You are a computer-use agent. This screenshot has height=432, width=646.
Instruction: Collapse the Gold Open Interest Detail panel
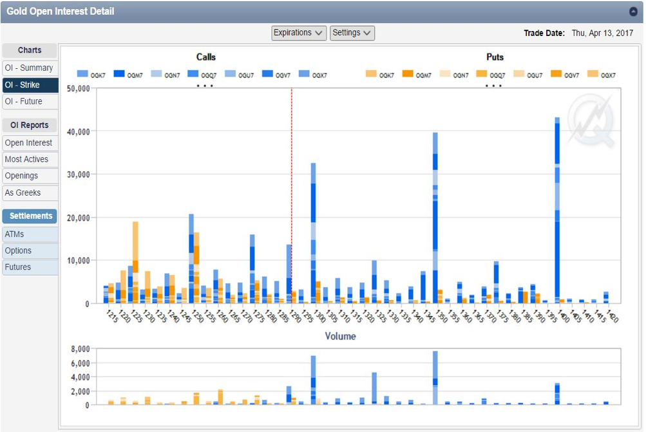[x=633, y=12]
